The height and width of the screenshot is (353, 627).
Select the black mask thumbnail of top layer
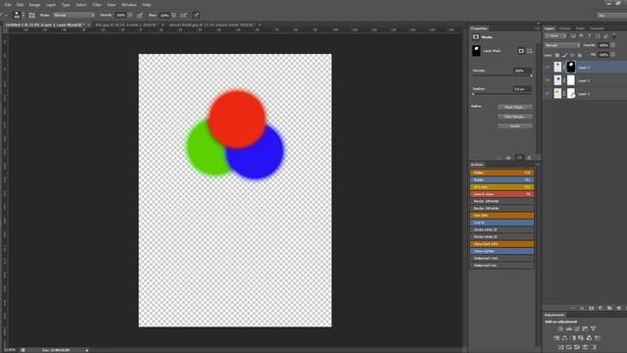click(571, 67)
